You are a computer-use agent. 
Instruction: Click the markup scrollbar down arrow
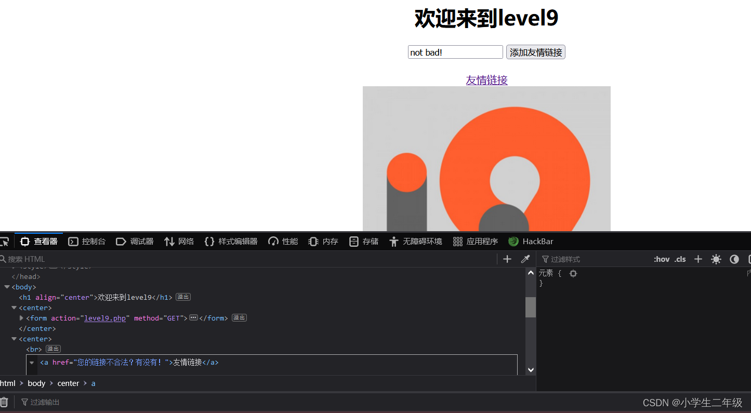click(x=531, y=370)
